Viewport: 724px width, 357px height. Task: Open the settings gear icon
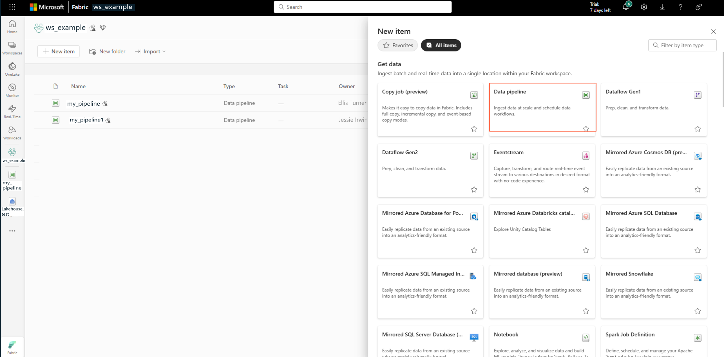point(644,7)
